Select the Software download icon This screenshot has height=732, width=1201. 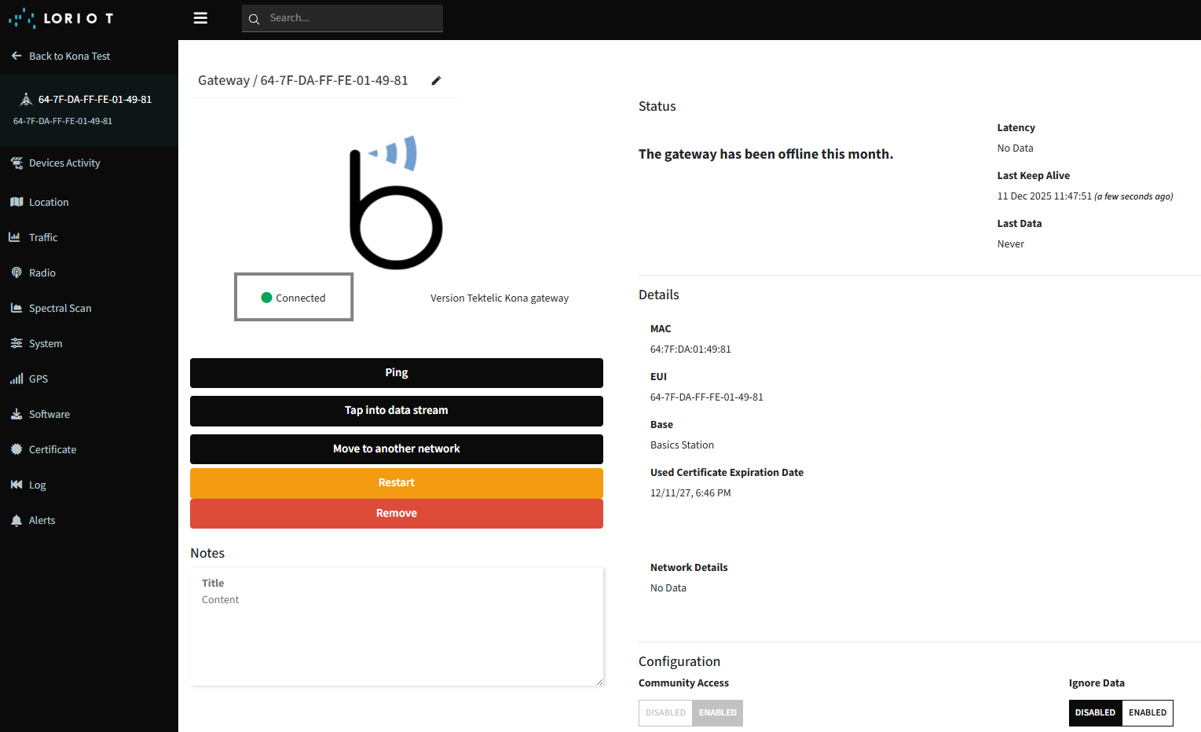[x=16, y=414]
